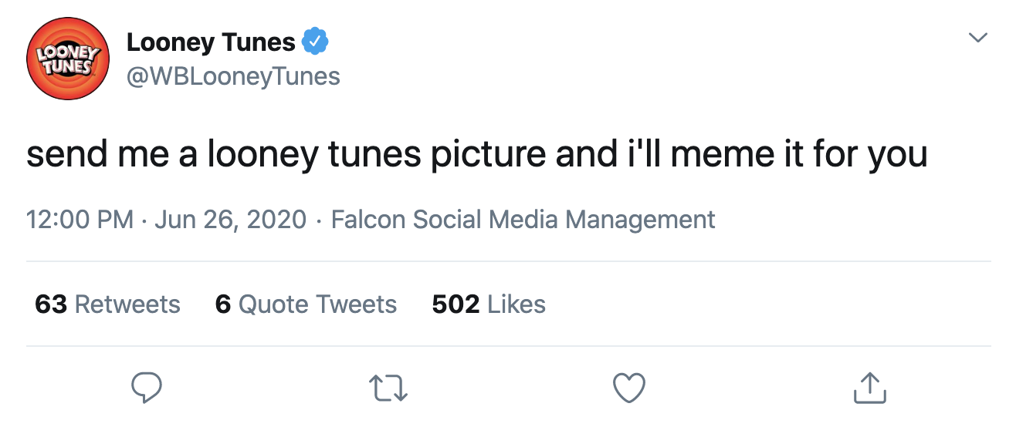
Task: Expand the tweet options chevron menu
Action: (x=978, y=37)
